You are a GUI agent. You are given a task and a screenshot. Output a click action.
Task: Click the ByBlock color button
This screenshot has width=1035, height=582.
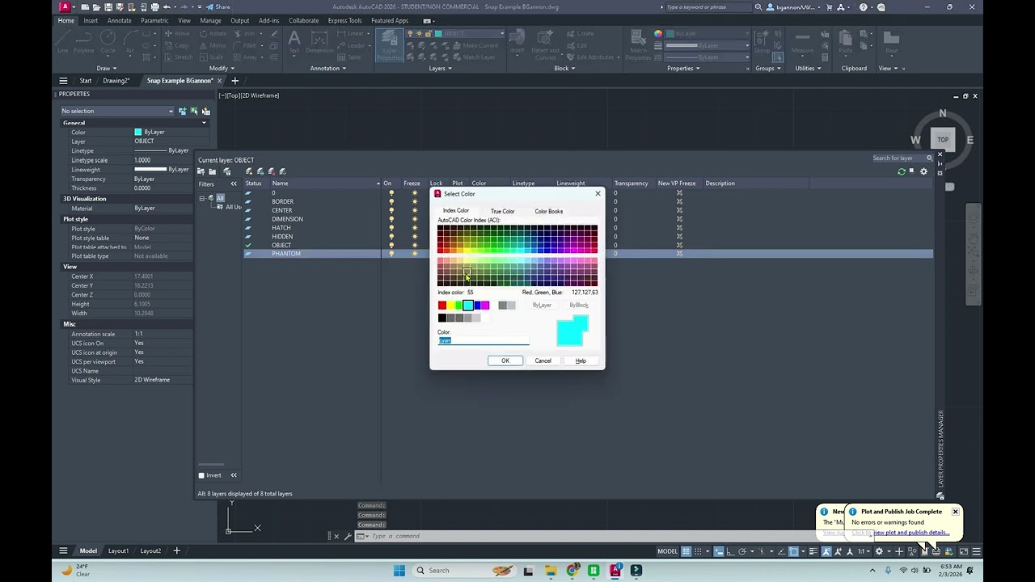[x=578, y=306]
